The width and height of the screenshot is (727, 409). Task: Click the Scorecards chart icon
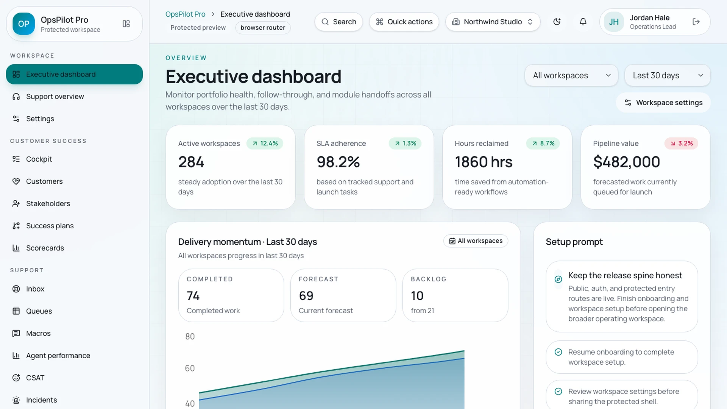(x=16, y=248)
